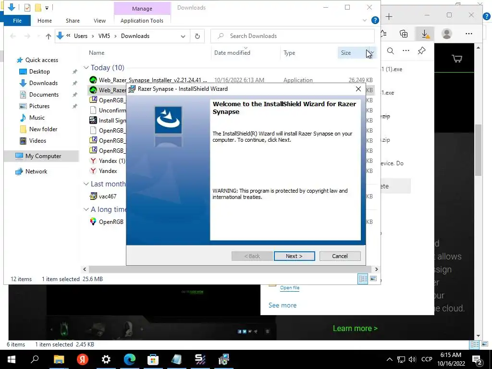Select the first Web_Razer_Synapse_Installer file icon
492x369 pixels.
pos(93,80)
